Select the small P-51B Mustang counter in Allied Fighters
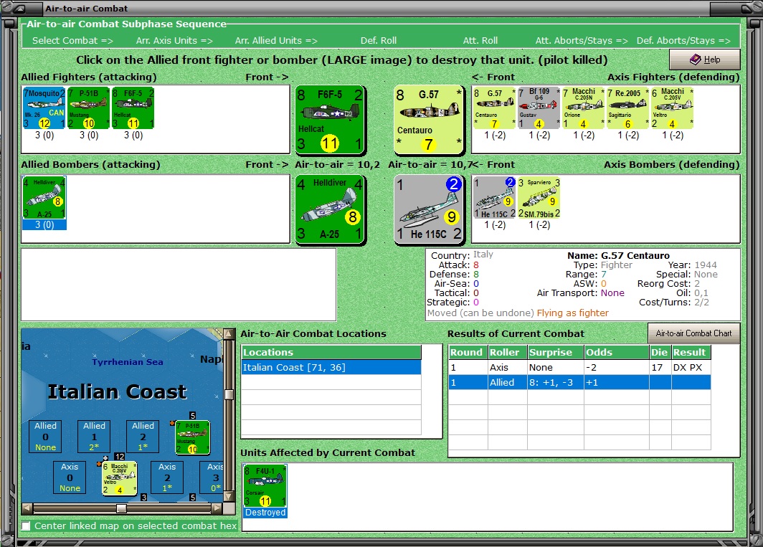 click(x=89, y=108)
